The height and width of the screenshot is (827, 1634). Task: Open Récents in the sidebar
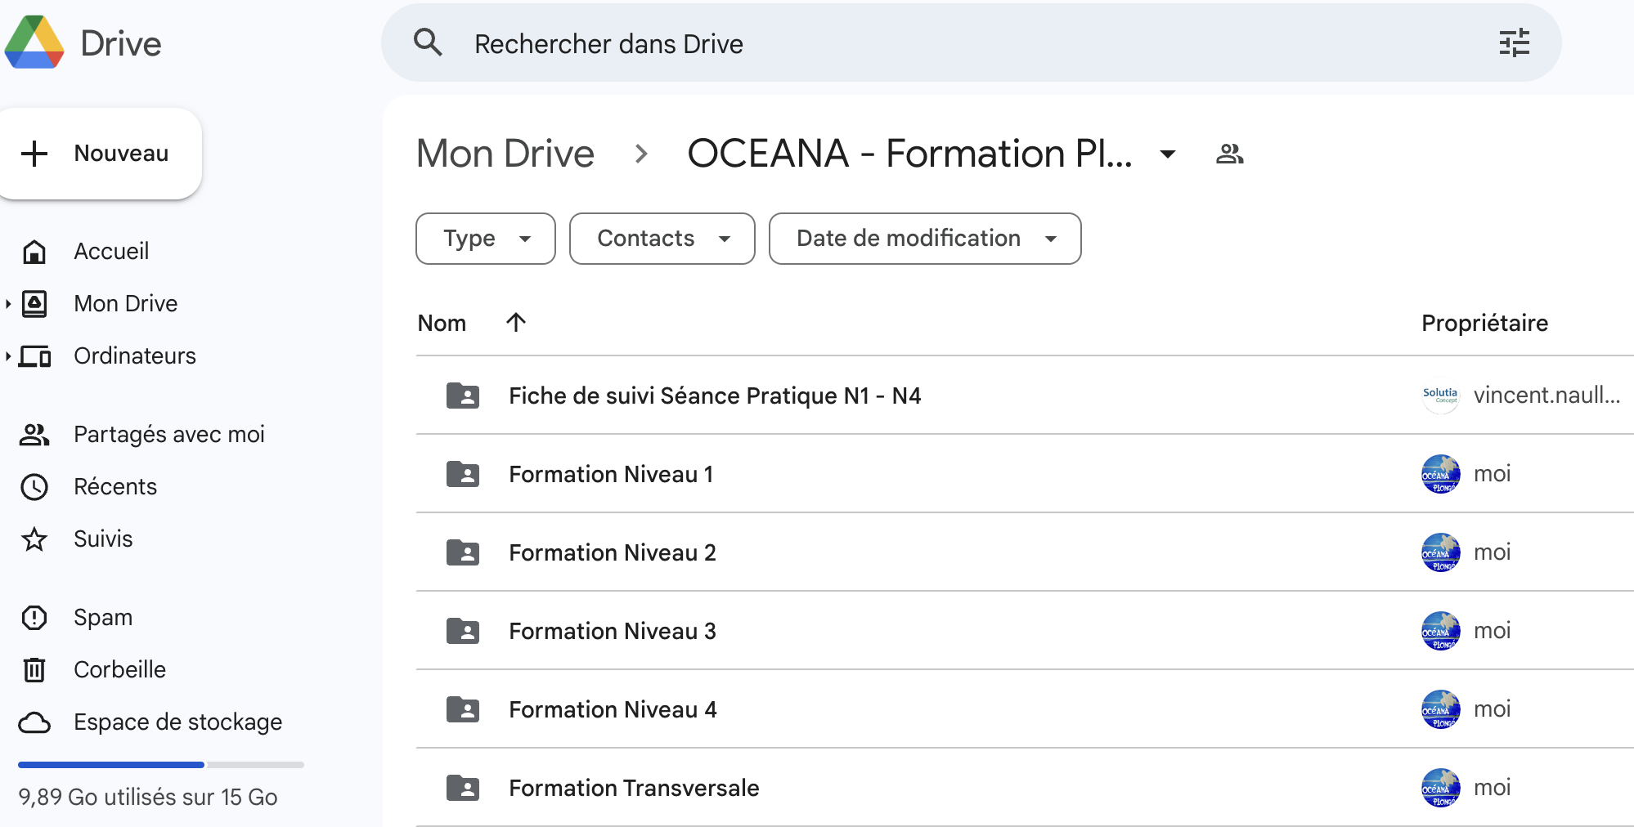point(114,486)
